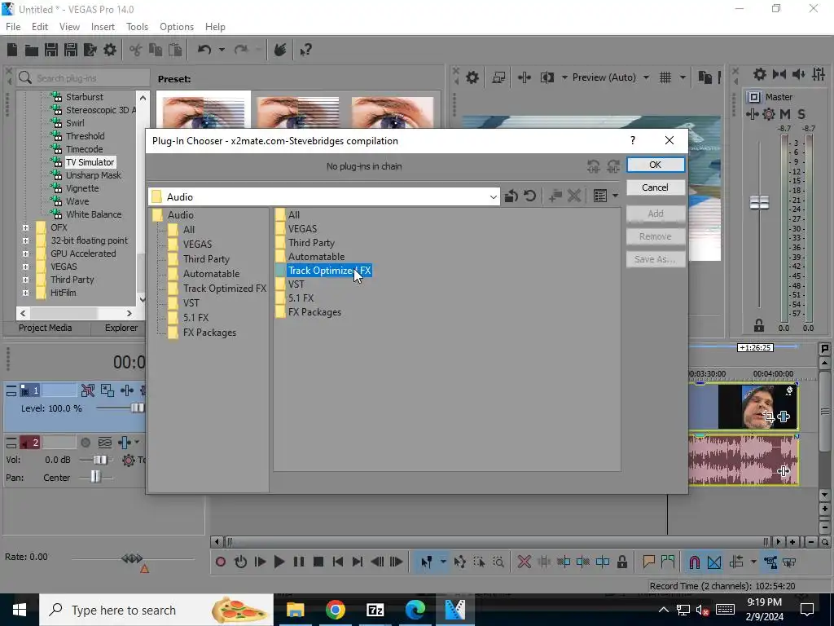Mute the Master bus
The width and height of the screenshot is (834, 626).
pyautogui.click(x=784, y=114)
